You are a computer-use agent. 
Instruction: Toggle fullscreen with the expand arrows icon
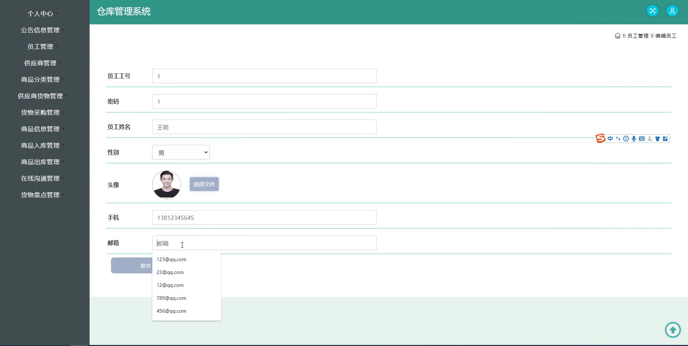pos(653,11)
